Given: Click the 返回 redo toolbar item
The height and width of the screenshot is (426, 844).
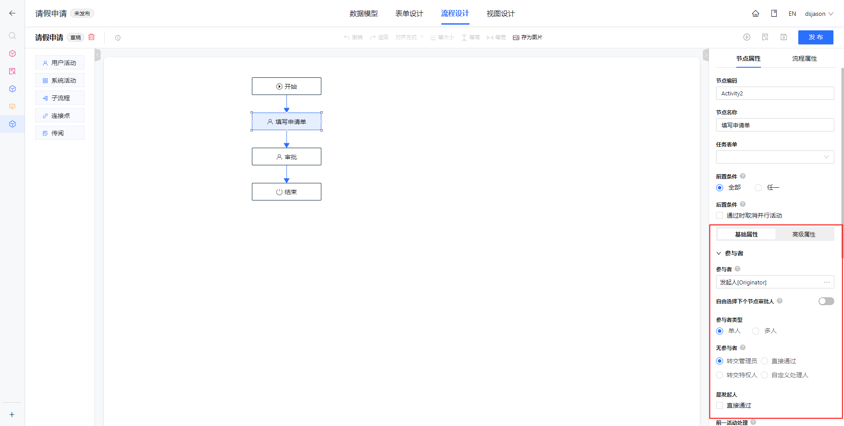Looking at the screenshot, I should pyautogui.click(x=379, y=37).
